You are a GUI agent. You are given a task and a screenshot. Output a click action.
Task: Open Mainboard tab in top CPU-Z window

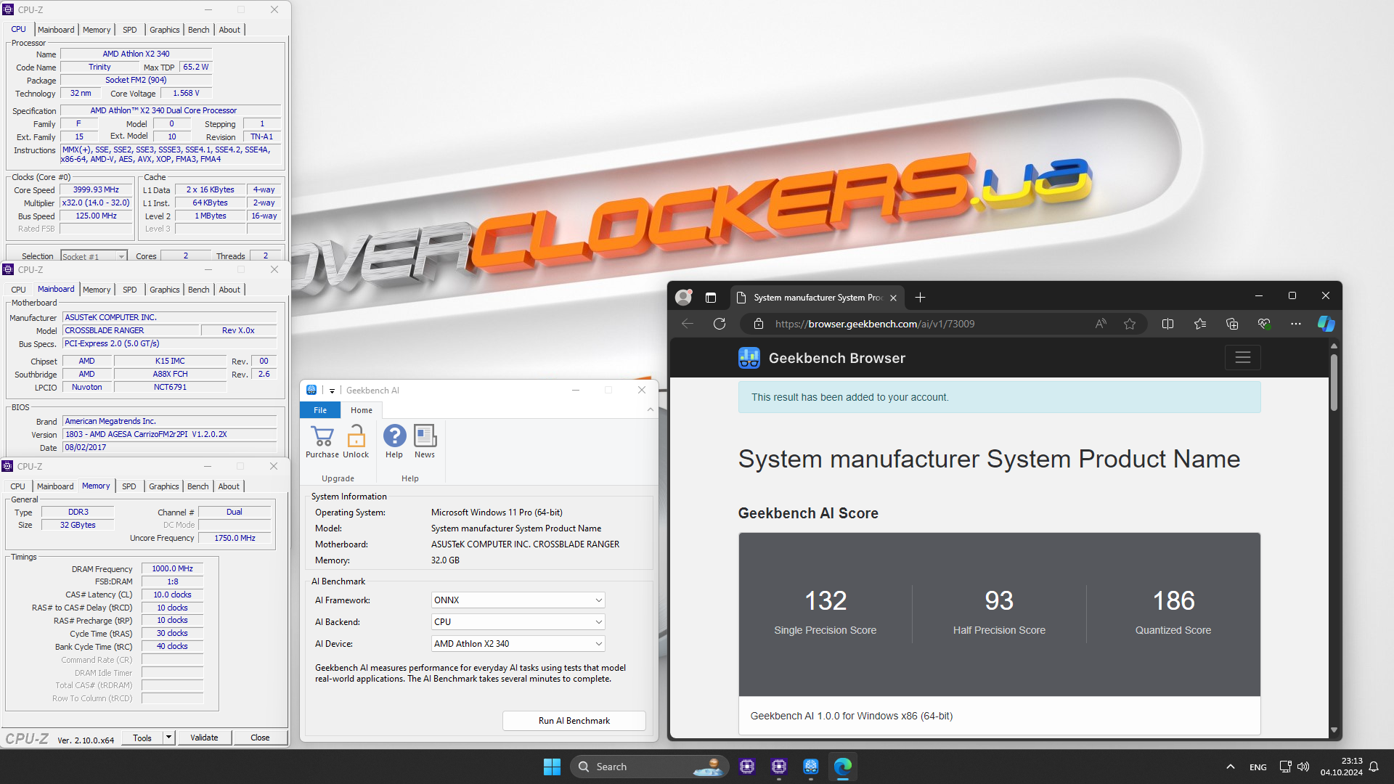coord(56,30)
